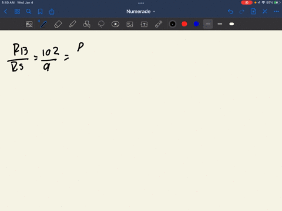Screen dimensions: 282x211
Task: Select the Lasso tool
Action: 101,24
